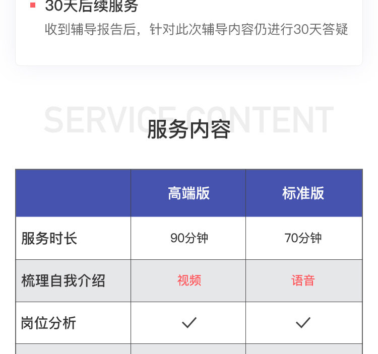
Task: Select the 标准版 column header
Action: 303,193
